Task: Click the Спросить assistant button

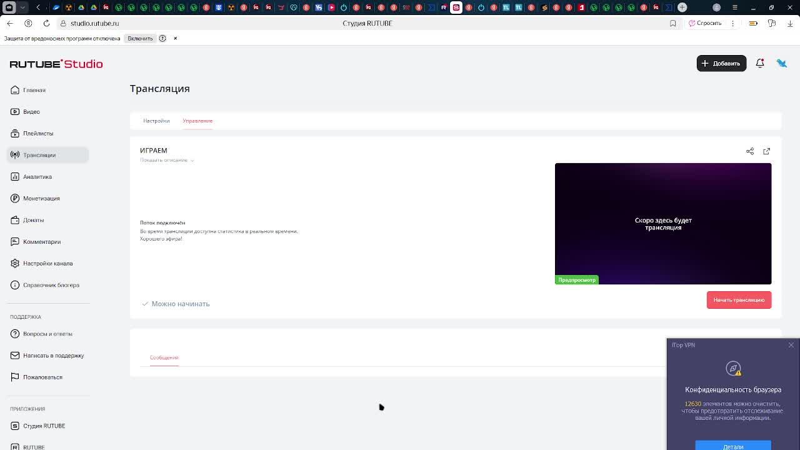Action: pyautogui.click(x=705, y=23)
